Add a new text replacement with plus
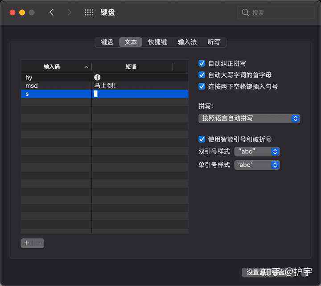 (26, 243)
